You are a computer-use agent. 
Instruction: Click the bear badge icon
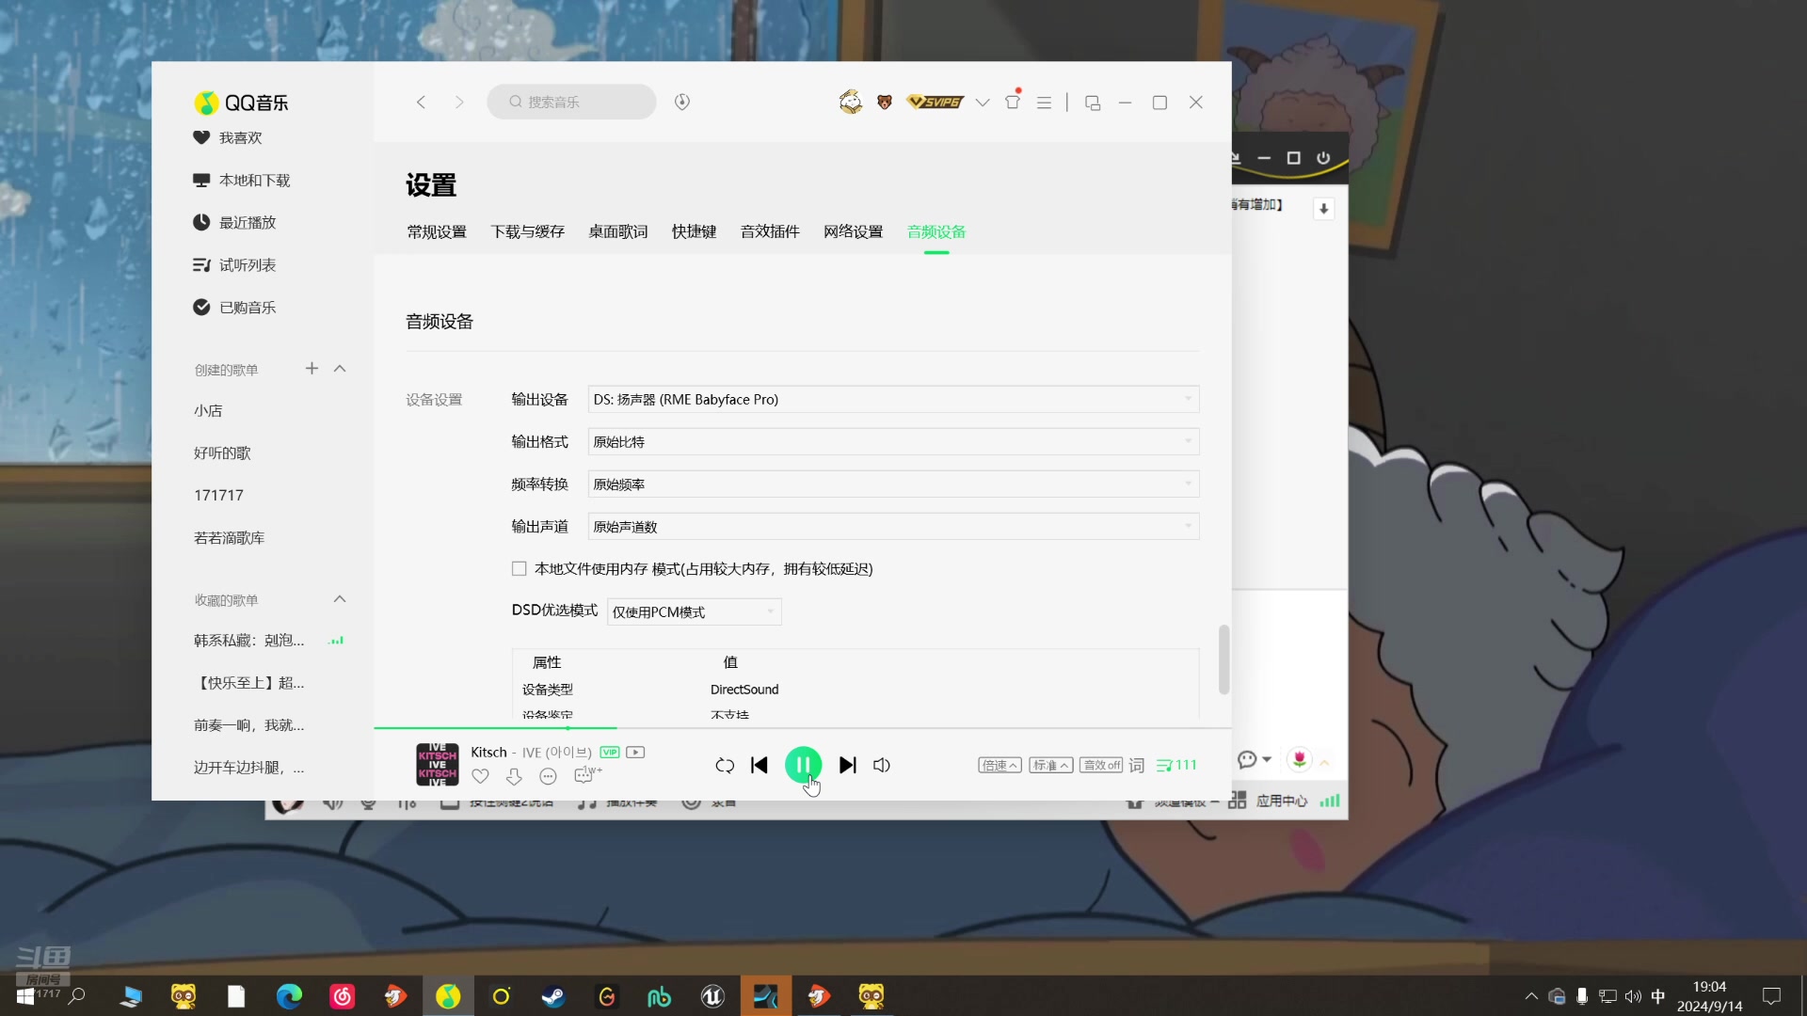pyautogui.click(x=885, y=102)
